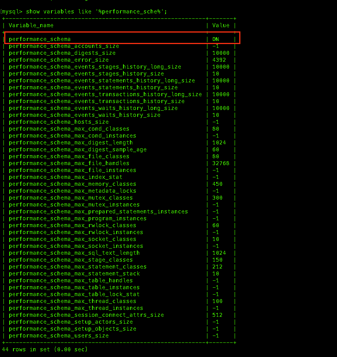Image resolution: width=337 pixels, height=357 pixels.
Task: Click performance_schema_max_sql_text_length variable name
Action: click(x=74, y=253)
